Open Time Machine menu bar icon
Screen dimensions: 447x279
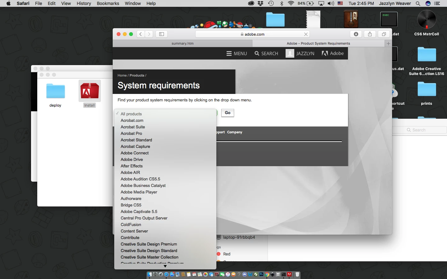tap(271, 3)
